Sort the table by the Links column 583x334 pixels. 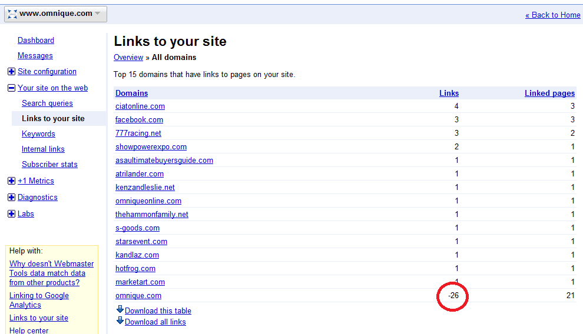(449, 93)
